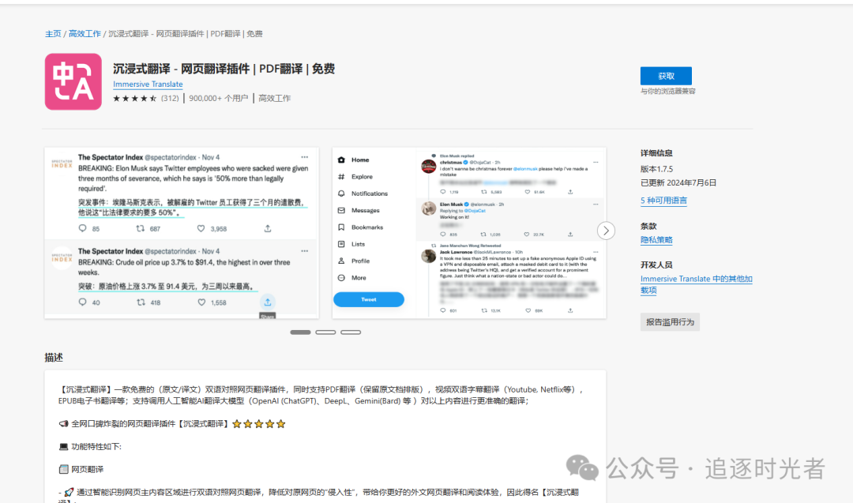
Task: Click the like heart showing 1,558
Action: click(201, 302)
